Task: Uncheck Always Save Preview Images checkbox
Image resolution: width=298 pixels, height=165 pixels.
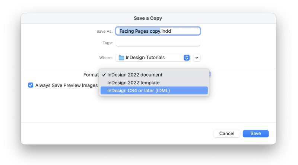Action: tap(31, 85)
